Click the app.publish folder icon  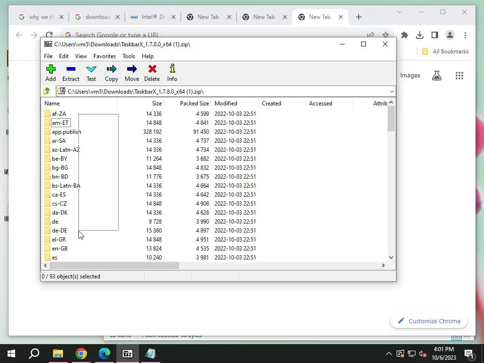[x=47, y=131]
